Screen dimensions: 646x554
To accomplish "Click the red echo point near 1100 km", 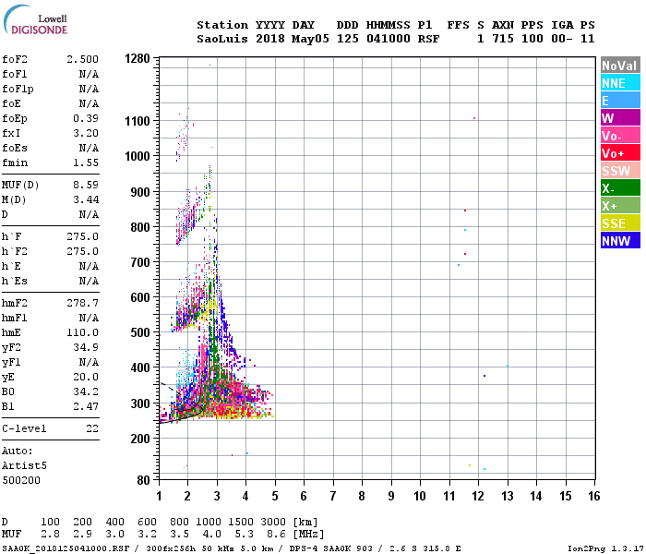I will (474, 118).
